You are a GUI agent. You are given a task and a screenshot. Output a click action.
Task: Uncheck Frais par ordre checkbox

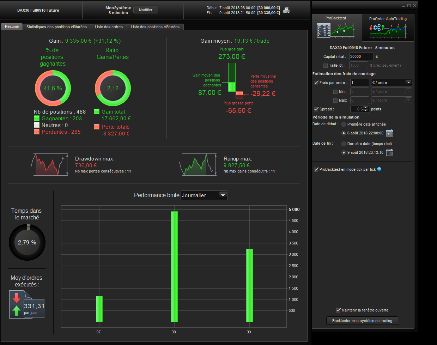click(x=316, y=83)
